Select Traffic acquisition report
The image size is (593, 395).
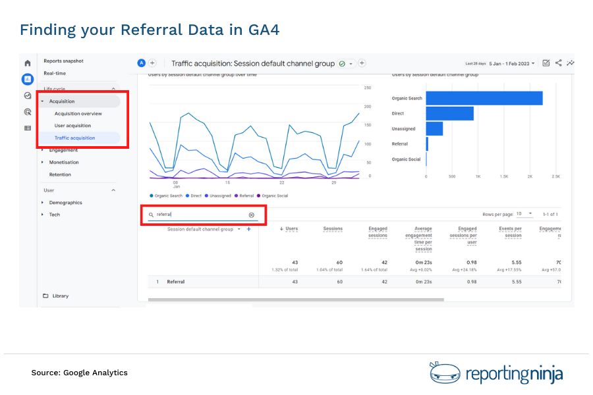(75, 138)
